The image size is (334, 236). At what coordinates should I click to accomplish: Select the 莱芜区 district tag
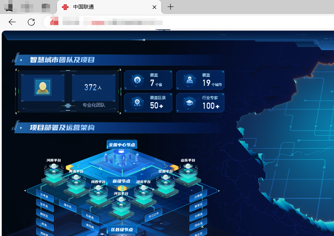click(198, 205)
